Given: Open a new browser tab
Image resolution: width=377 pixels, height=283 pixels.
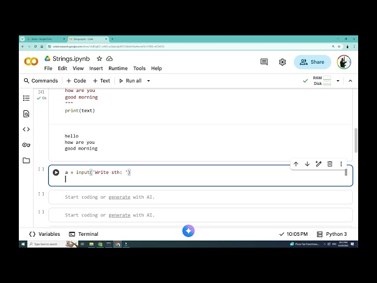Looking at the screenshot, I should 113,39.
